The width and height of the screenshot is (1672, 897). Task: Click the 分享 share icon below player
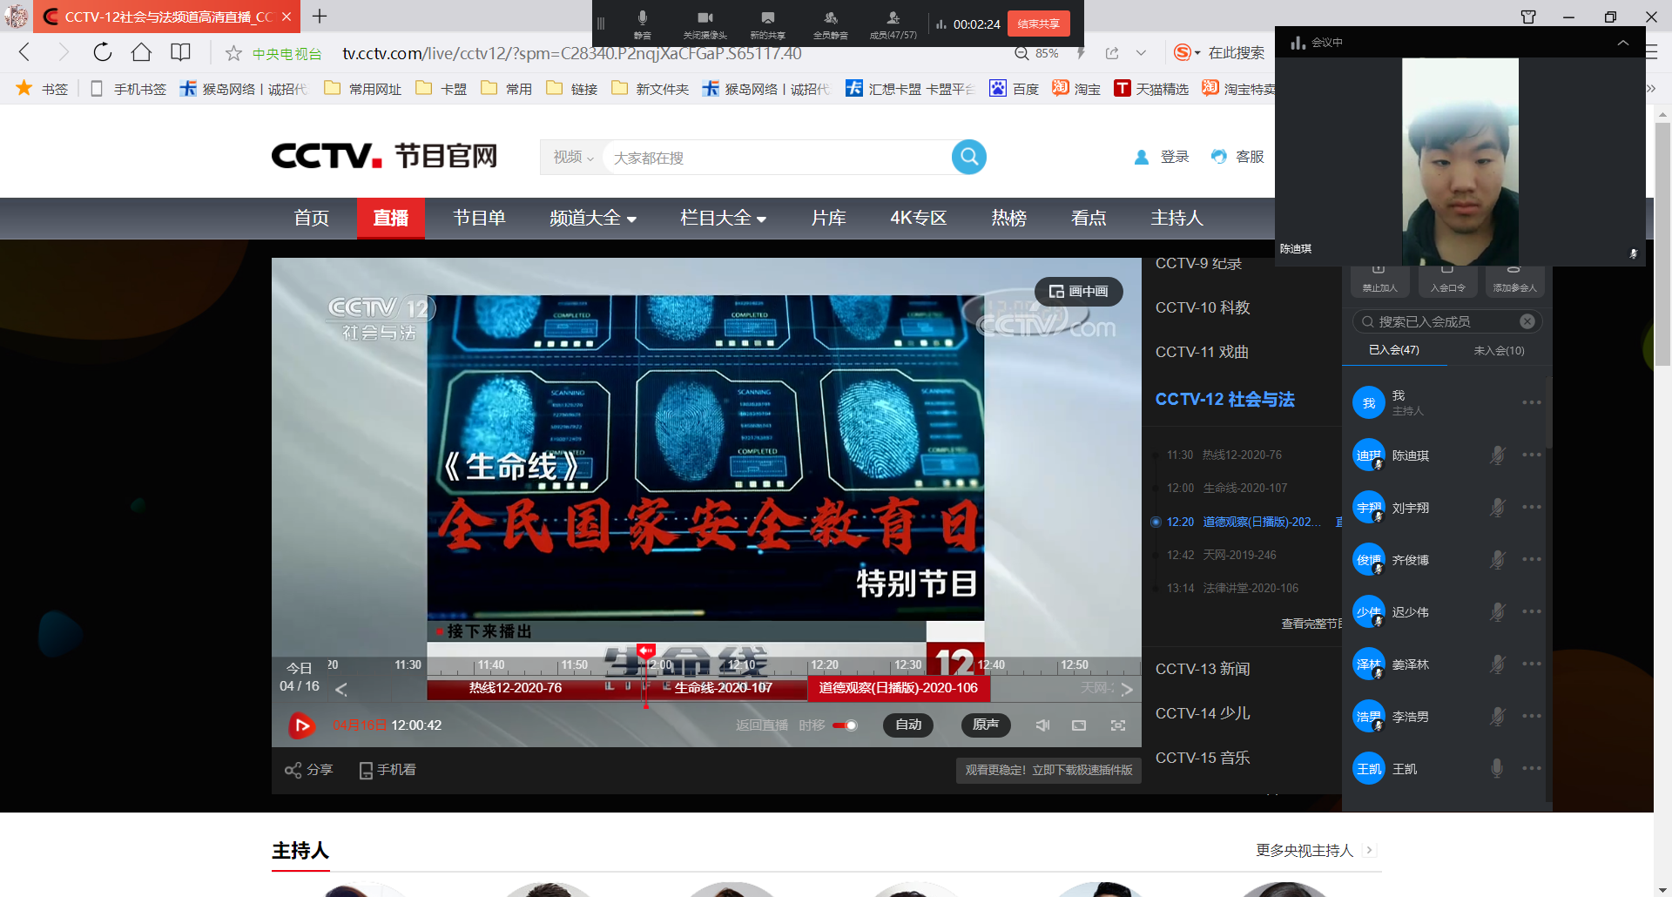point(293,770)
